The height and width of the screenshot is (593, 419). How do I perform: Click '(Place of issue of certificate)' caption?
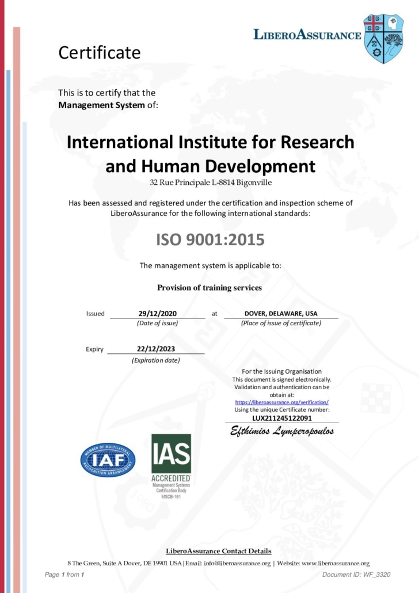point(281,324)
